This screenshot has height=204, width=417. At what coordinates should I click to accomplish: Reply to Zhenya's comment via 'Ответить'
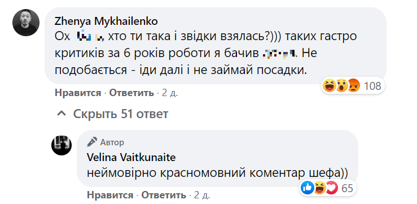point(131,93)
